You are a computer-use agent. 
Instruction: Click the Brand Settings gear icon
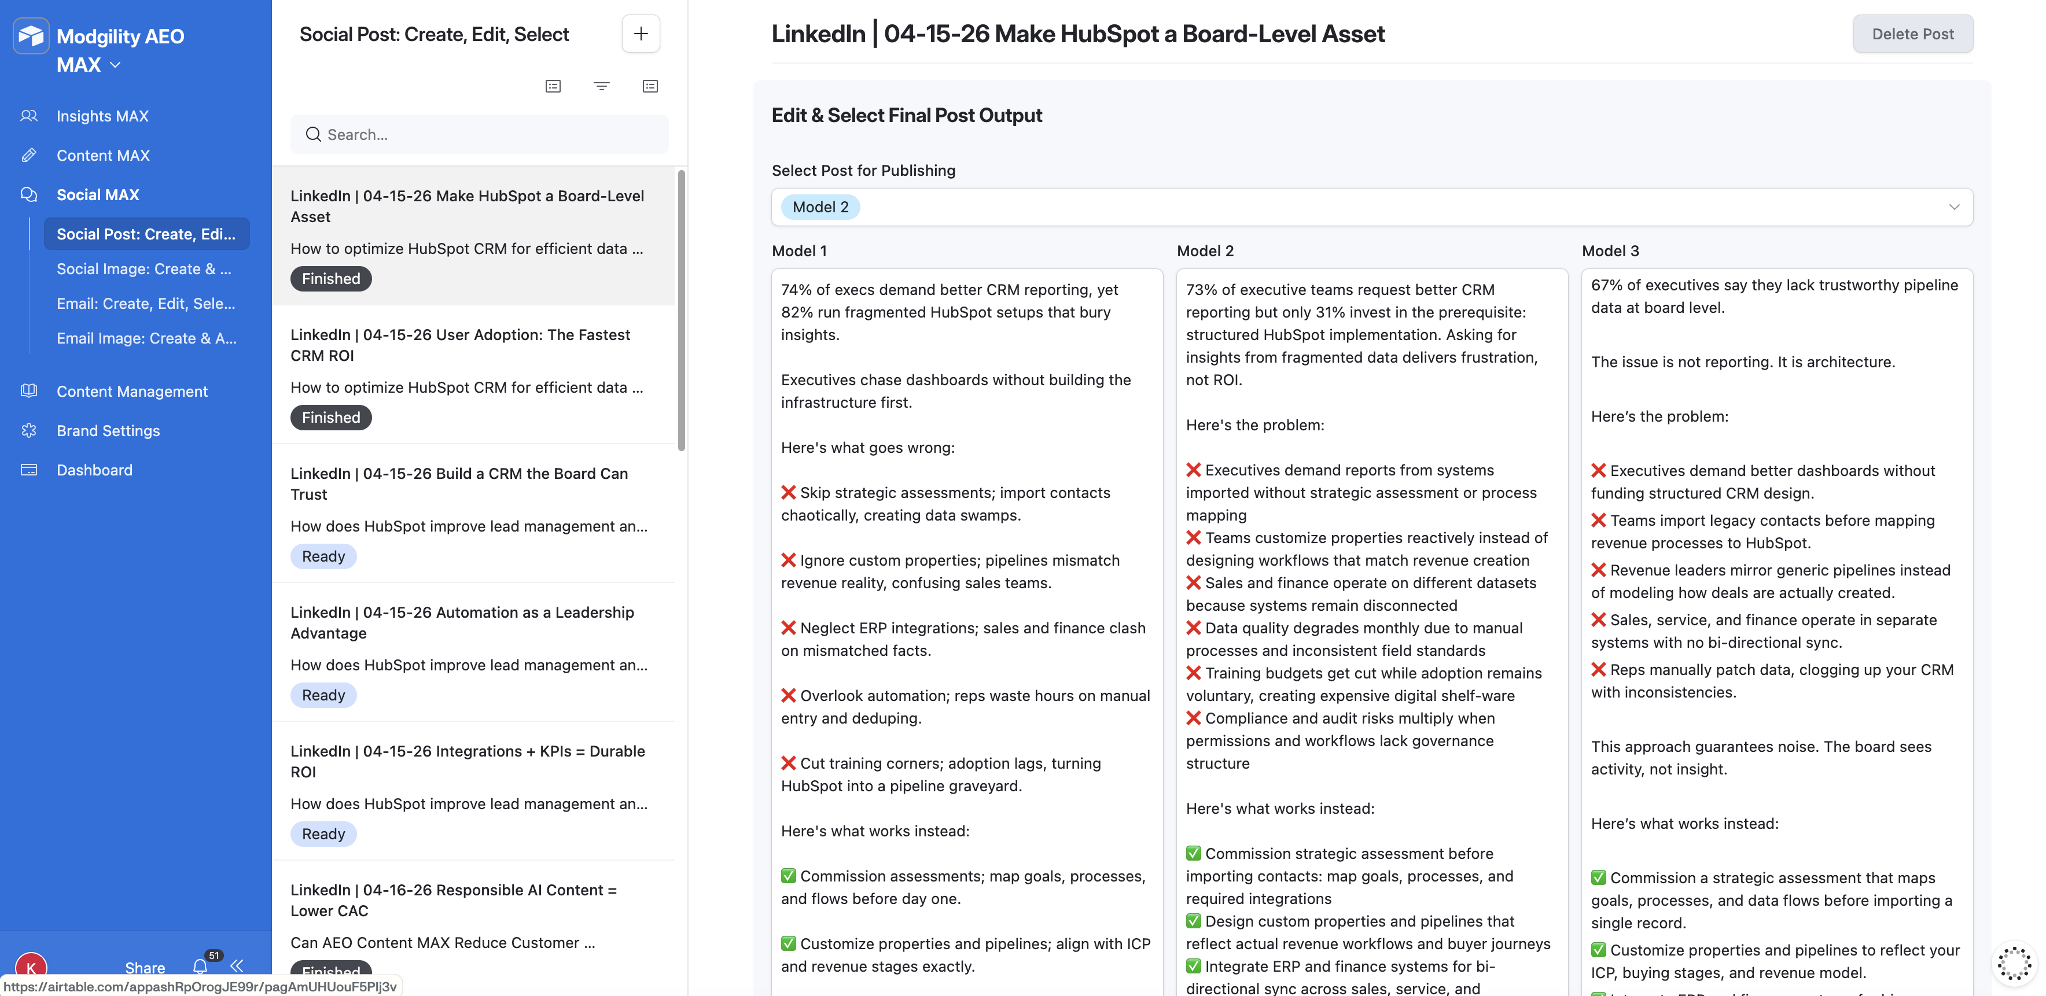pos(30,430)
